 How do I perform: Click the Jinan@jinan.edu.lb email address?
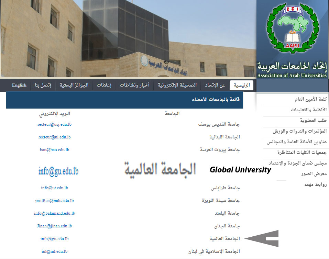(x=54, y=226)
